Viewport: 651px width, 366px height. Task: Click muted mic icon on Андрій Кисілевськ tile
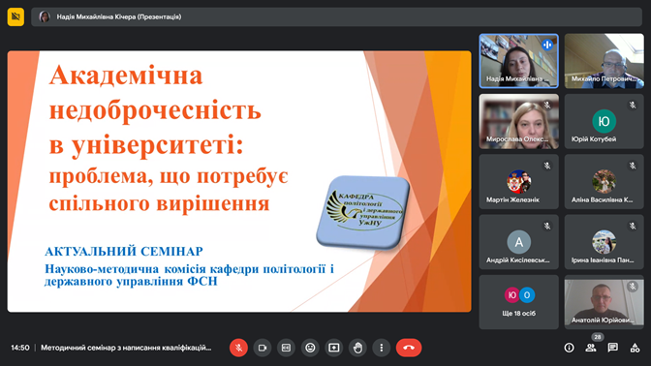[547, 226]
